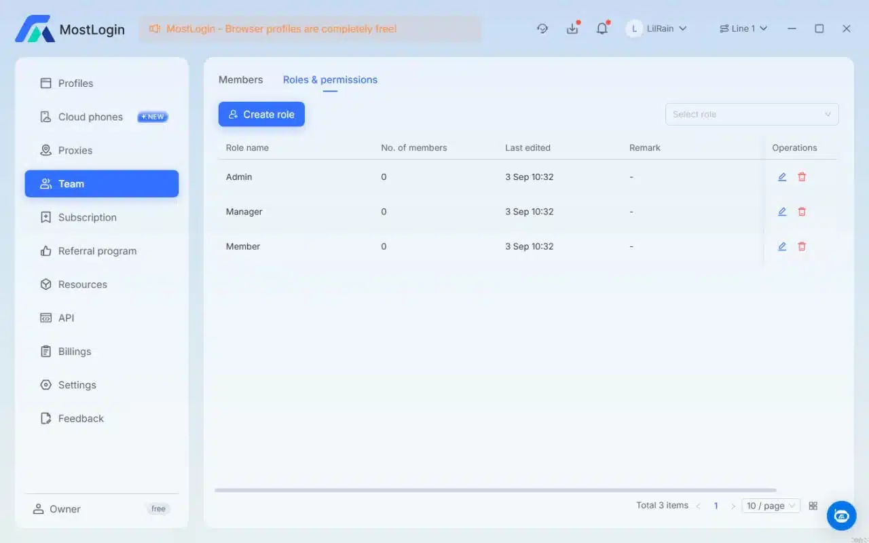Screen dimensions: 869x543
Task: Expand the Line 1 dropdown
Action: 743,28
